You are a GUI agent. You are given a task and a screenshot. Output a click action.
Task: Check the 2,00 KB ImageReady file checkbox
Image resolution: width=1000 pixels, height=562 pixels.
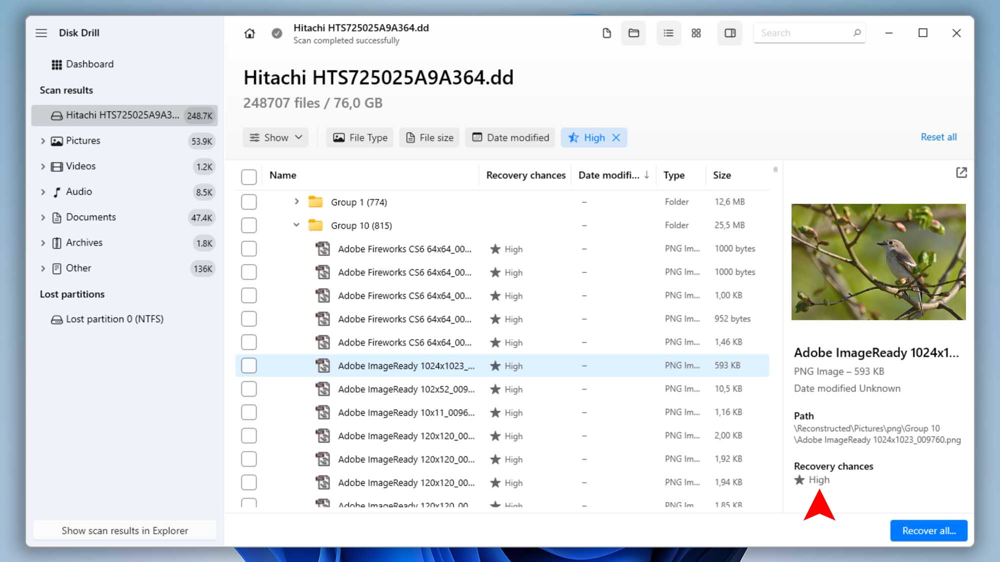coord(248,436)
